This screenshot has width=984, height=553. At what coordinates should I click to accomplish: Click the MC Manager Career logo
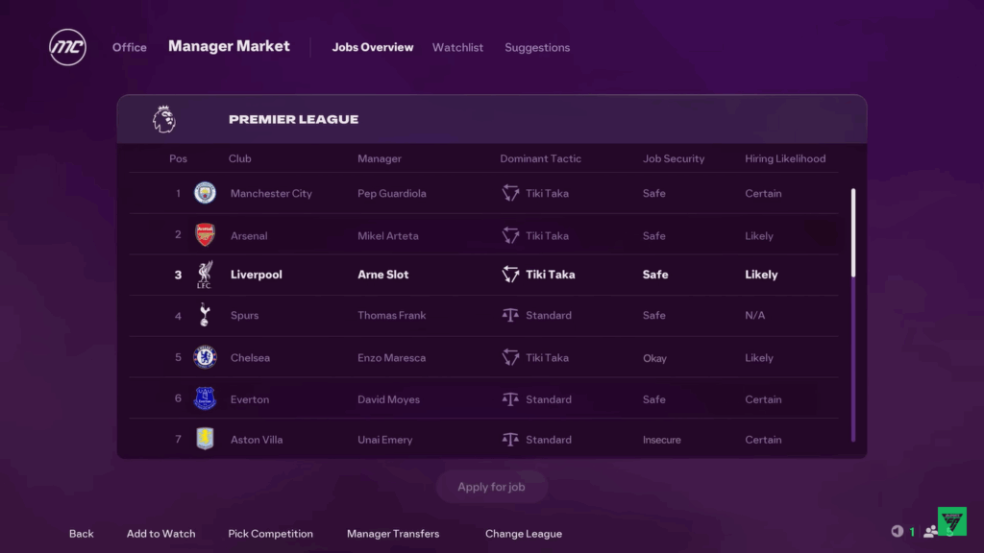68,47
